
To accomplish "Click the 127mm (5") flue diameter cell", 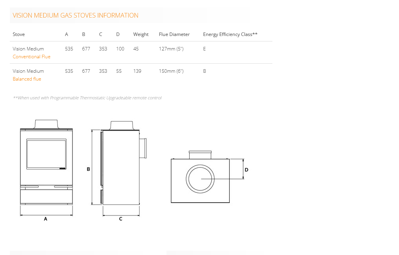I will pos(171,49).
